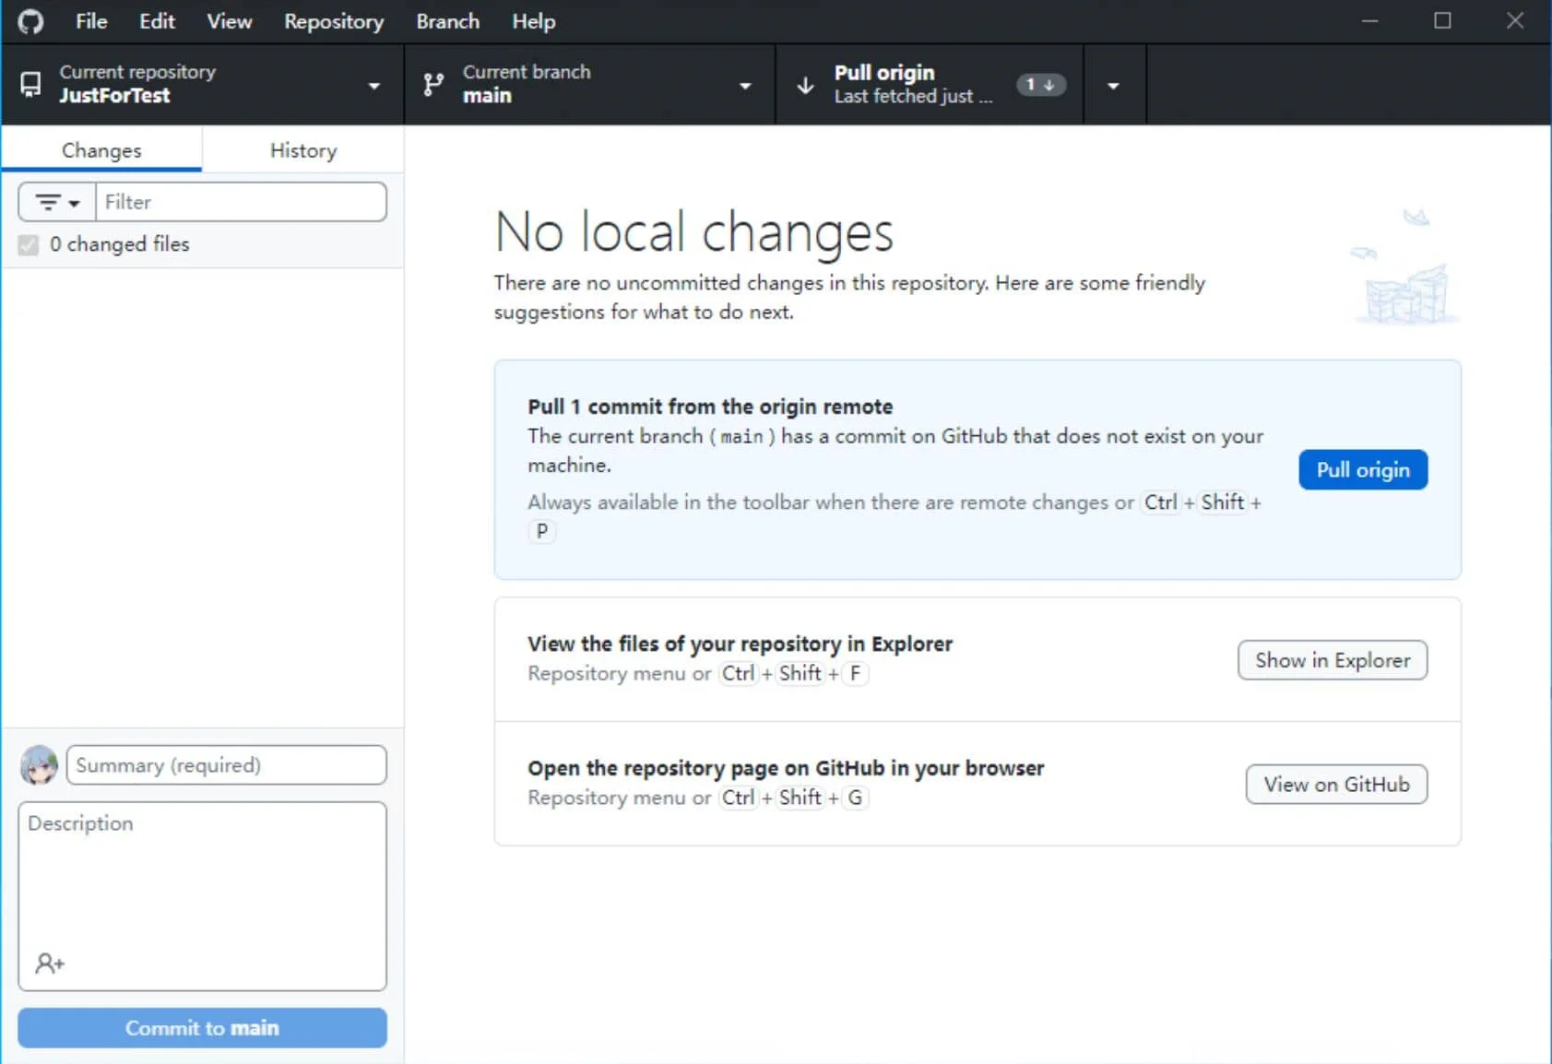This screenshot has height=1064, width=1552.
Task: Click the Commit to main button
Action: 202,1028
